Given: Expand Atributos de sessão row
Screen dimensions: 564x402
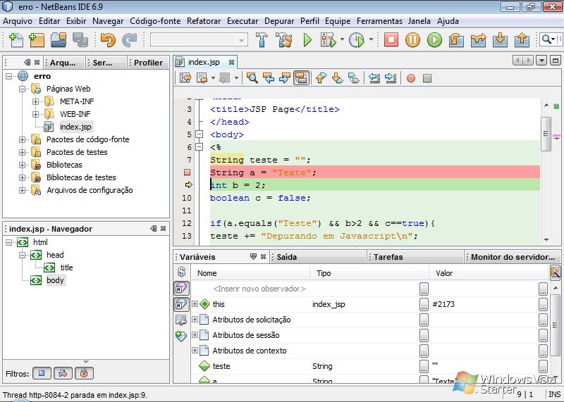Looking at the screenshot, I should [195, 335].
